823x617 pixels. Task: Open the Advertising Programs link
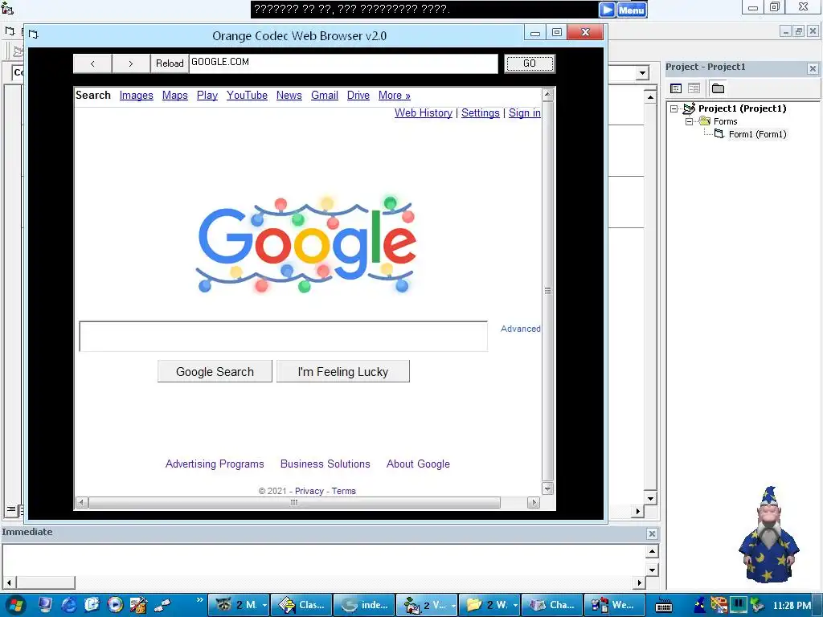[215, 464]
